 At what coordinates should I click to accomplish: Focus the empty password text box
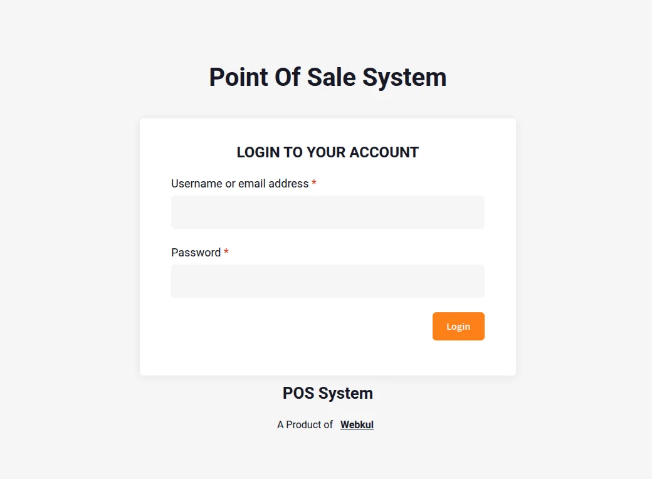327,281
